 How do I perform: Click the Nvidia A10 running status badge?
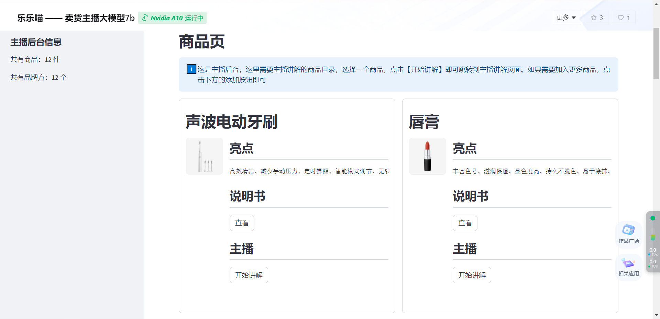pyautogui.click(x=172, y=18)
